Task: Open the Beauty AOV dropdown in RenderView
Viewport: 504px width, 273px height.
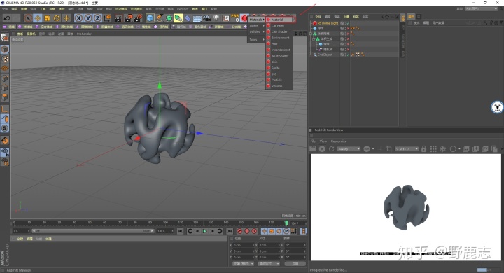Action: pos(349,149)
